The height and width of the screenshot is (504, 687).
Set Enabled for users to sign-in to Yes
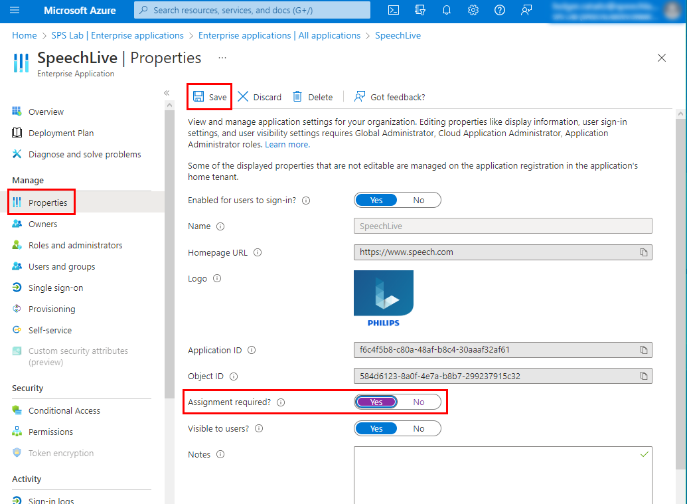coord(376,201)
